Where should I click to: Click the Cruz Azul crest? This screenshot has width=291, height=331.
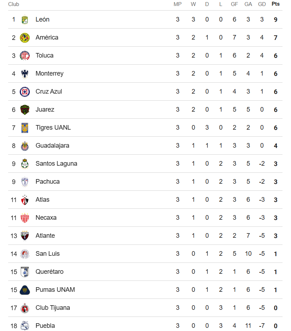(x=25, y=92)
